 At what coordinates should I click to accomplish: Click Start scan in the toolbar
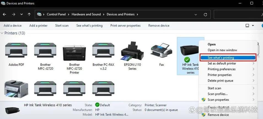(x=62, y=26)
